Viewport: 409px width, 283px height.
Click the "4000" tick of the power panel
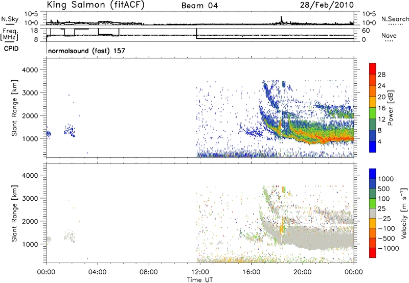(30, 70)
